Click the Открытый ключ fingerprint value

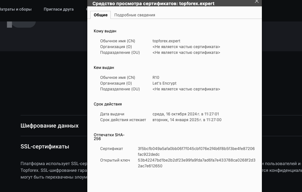(196, 163)
